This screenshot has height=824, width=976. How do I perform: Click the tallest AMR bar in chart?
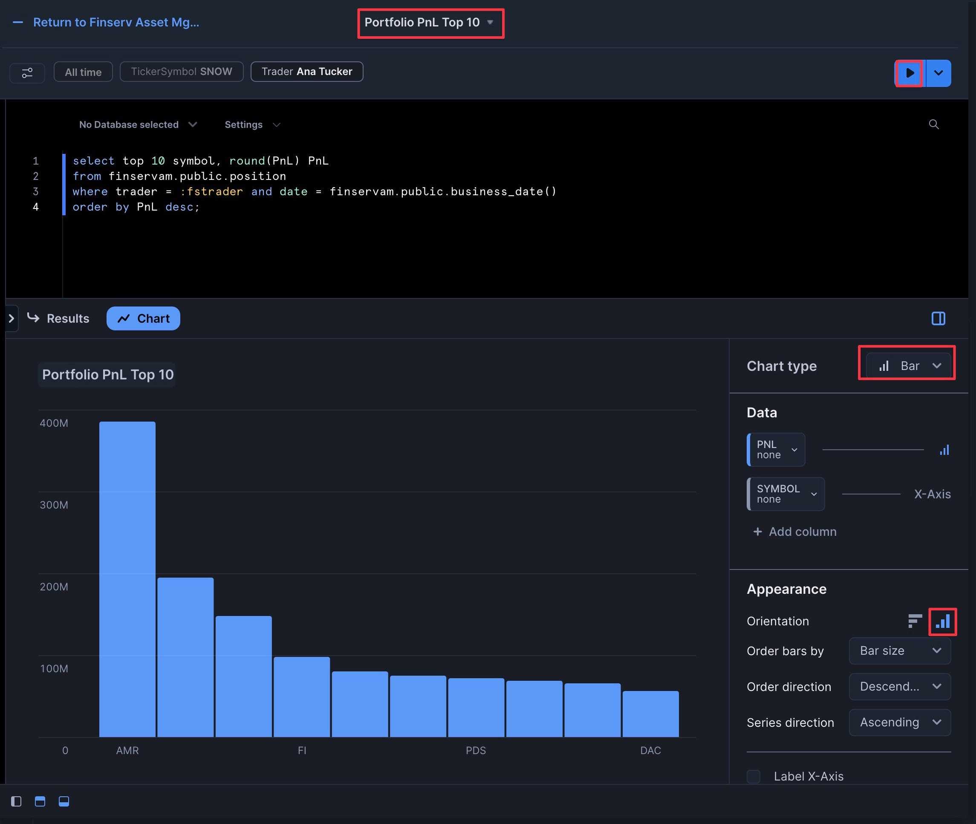[127, 579]
